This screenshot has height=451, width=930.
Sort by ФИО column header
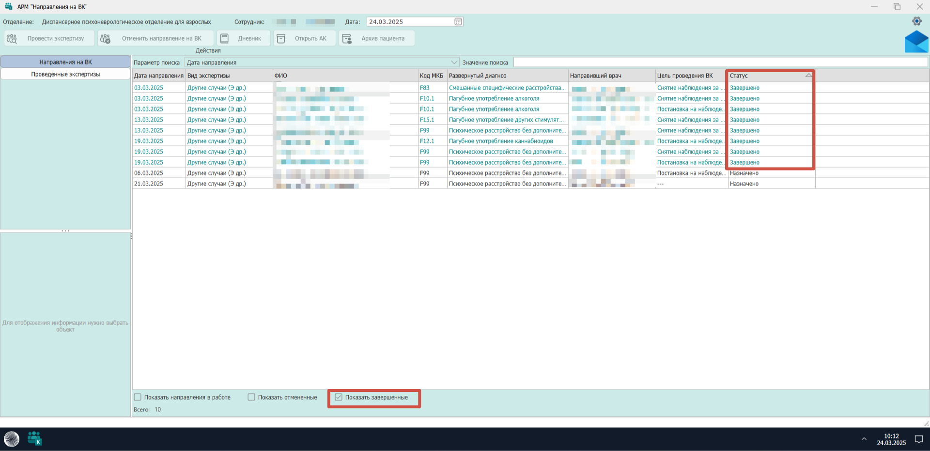click(345, 76)
